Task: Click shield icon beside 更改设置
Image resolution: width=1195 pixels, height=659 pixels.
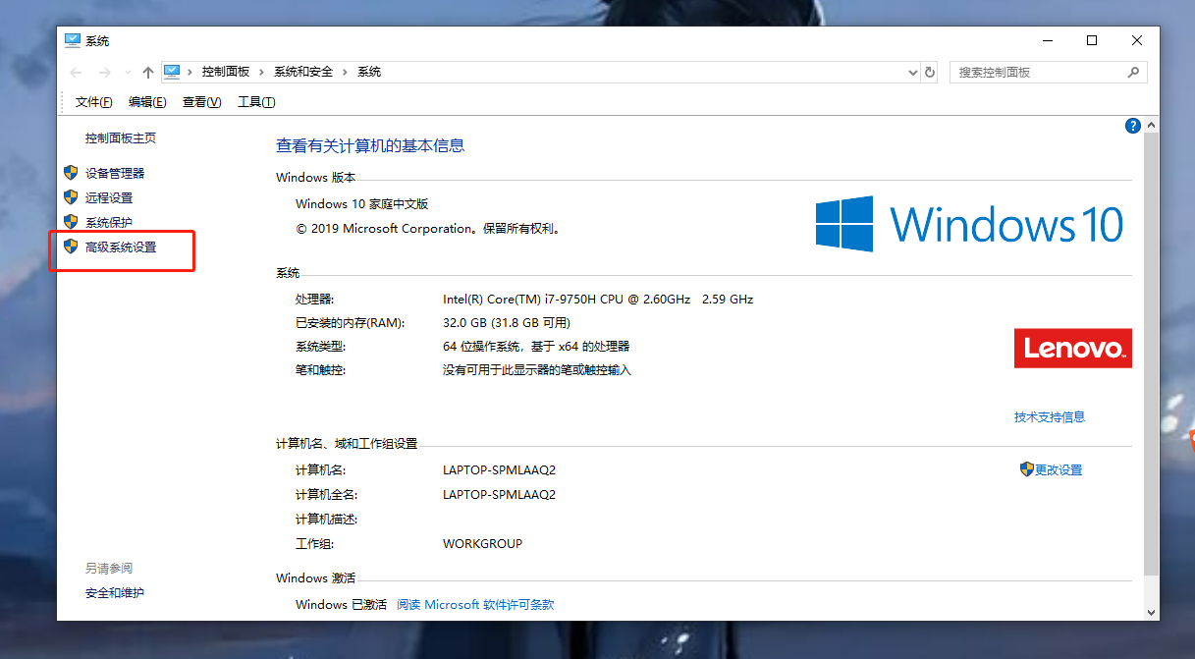Action: [x=1027, y=469]
